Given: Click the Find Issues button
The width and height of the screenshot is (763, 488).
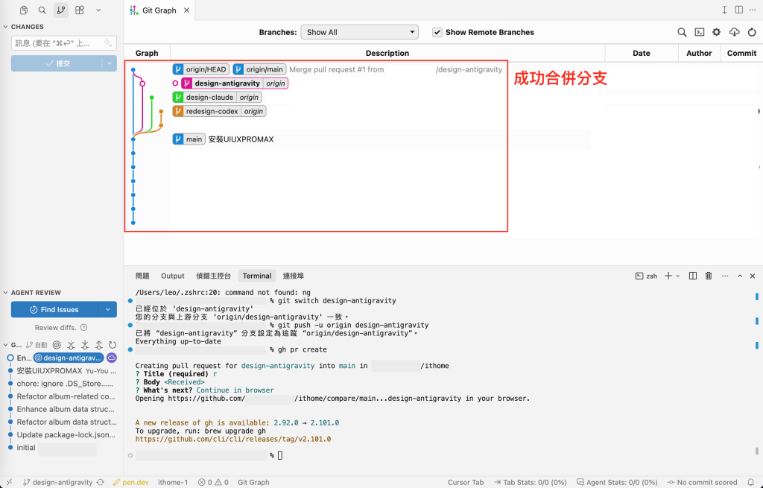Looking at the screenshot, I should tap(54, 309).
